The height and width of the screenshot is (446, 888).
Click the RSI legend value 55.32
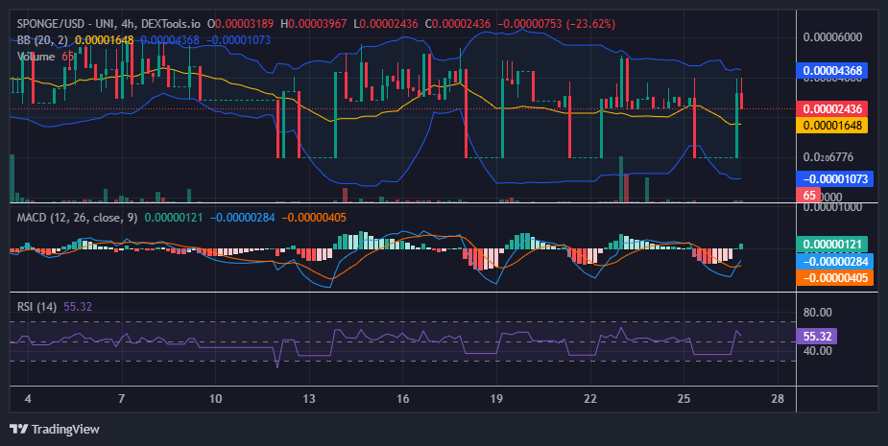coord(78,307)
